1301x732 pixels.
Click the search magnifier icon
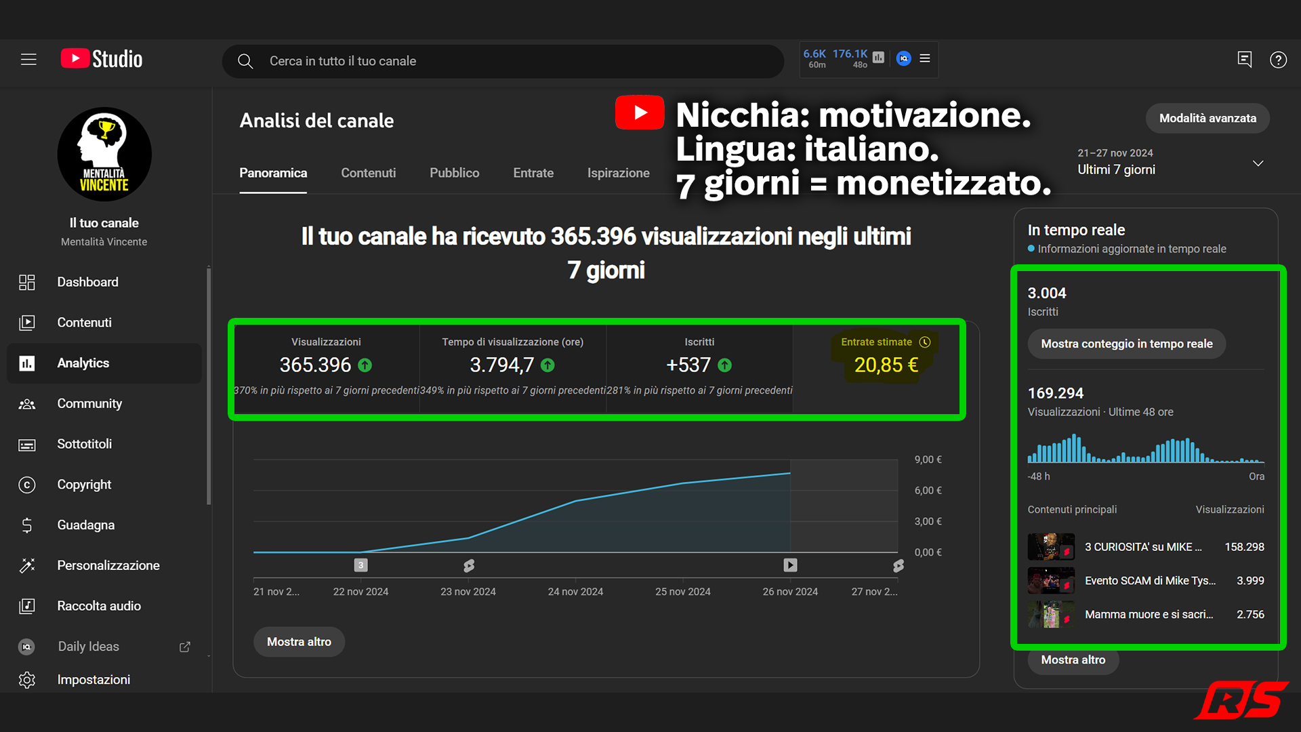point(245,61)
